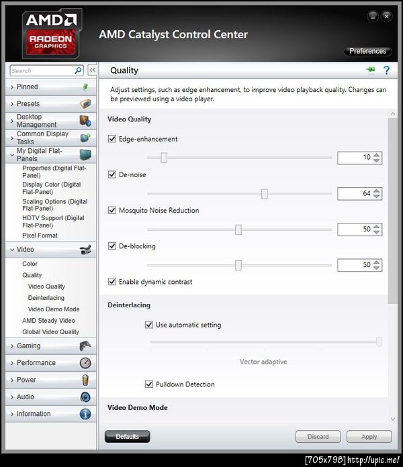Click the De-blocking slider handle
403x467 pixels.
pyautogui.click(x=238, y=265)
